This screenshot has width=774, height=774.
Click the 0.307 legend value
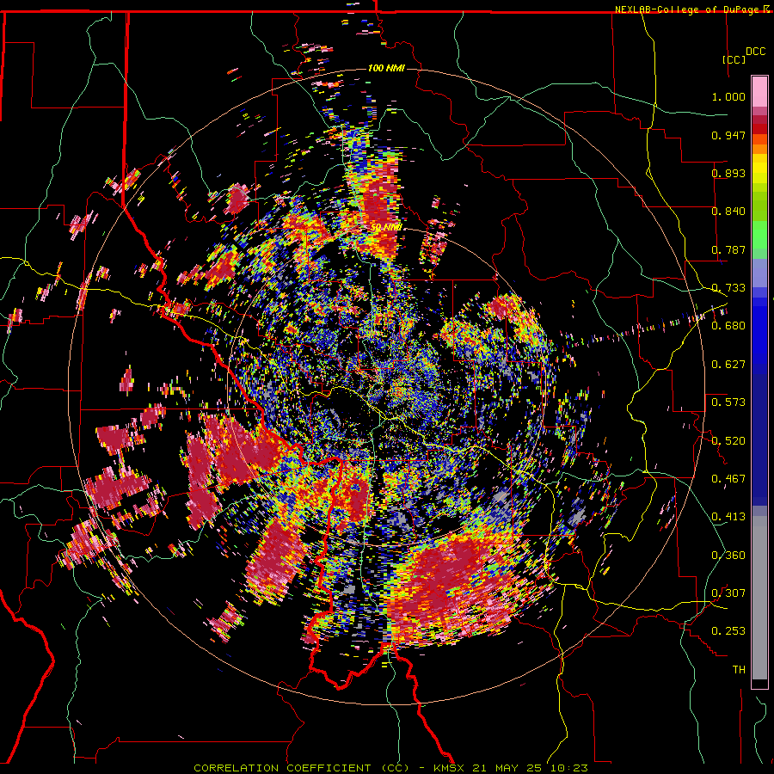(728, 593)
